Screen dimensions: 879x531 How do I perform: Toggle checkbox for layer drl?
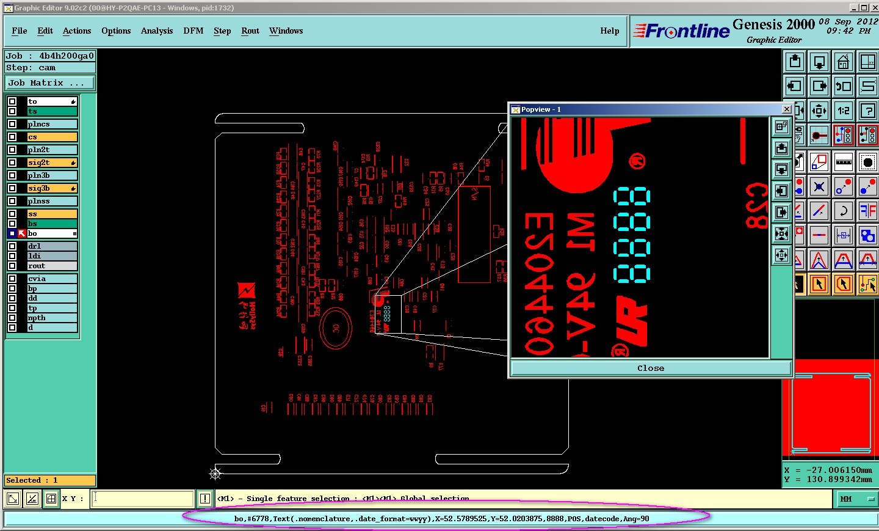(12, 246)
